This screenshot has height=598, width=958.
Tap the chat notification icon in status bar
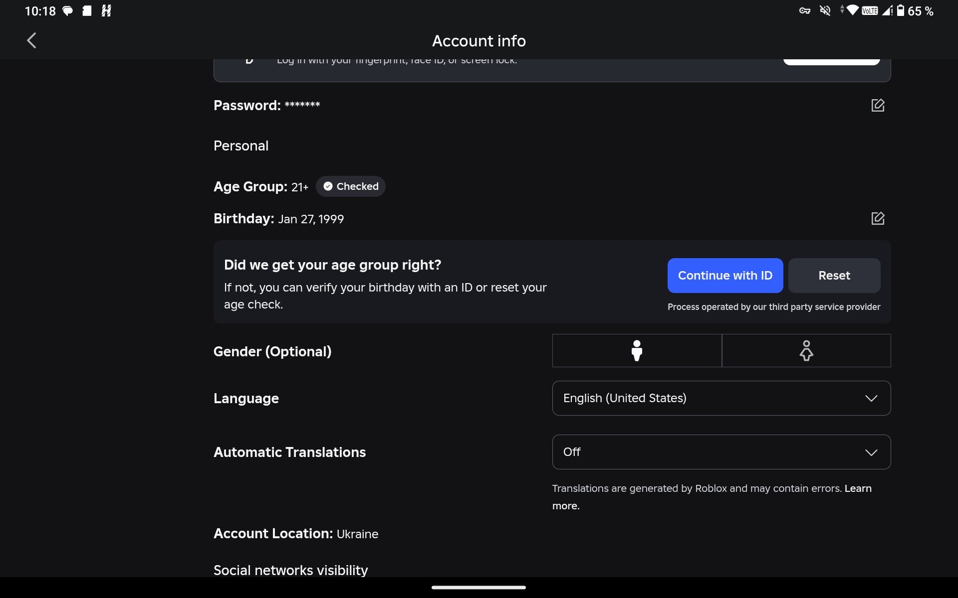coord(67,11)
